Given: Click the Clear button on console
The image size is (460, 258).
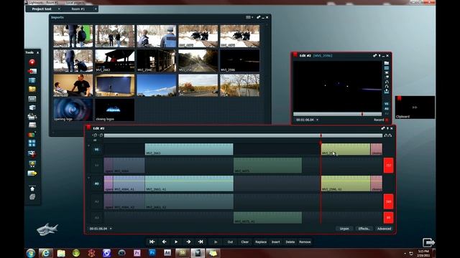Looking at the screenshot, I should 244,242.
